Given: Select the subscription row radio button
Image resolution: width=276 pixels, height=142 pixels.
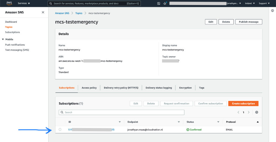Looking at the screenshot, I should pyautogui.click(x=60, y=130).
